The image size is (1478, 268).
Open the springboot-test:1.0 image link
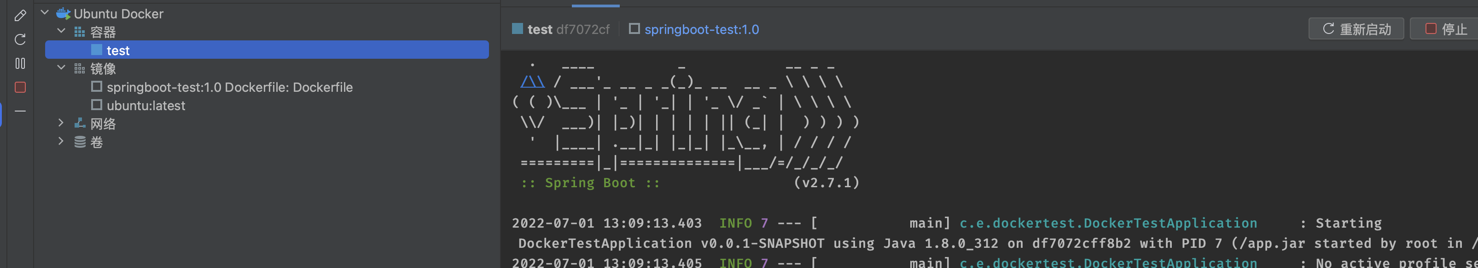point(701,29)
